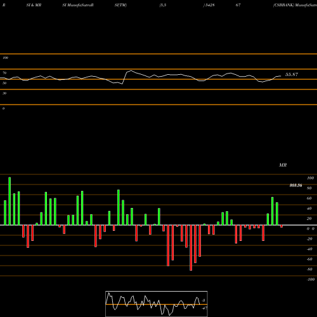Click the '67' header value
The height and width of the screenshot is (317, 317).
pyautogui.click(x=238, y=5)
